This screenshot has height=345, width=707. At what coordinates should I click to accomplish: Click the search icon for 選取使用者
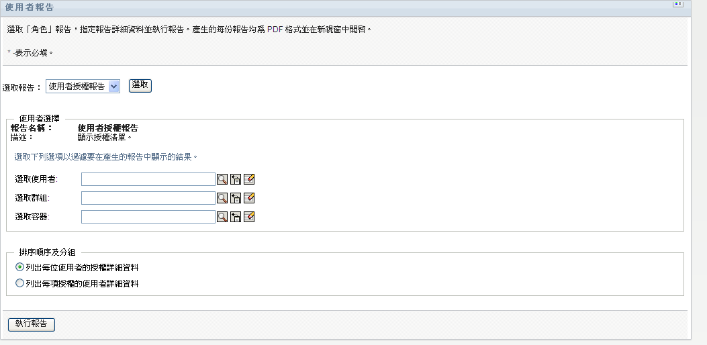[x=222, y=179]
